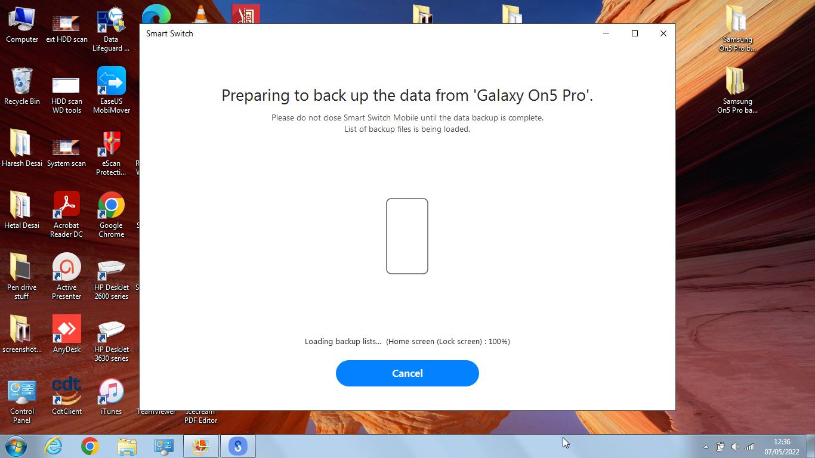Image resolution: width=815 pixels, height=458 pixels.
Task: Open the iTunes desktop icon
Action: coord(111,397)
